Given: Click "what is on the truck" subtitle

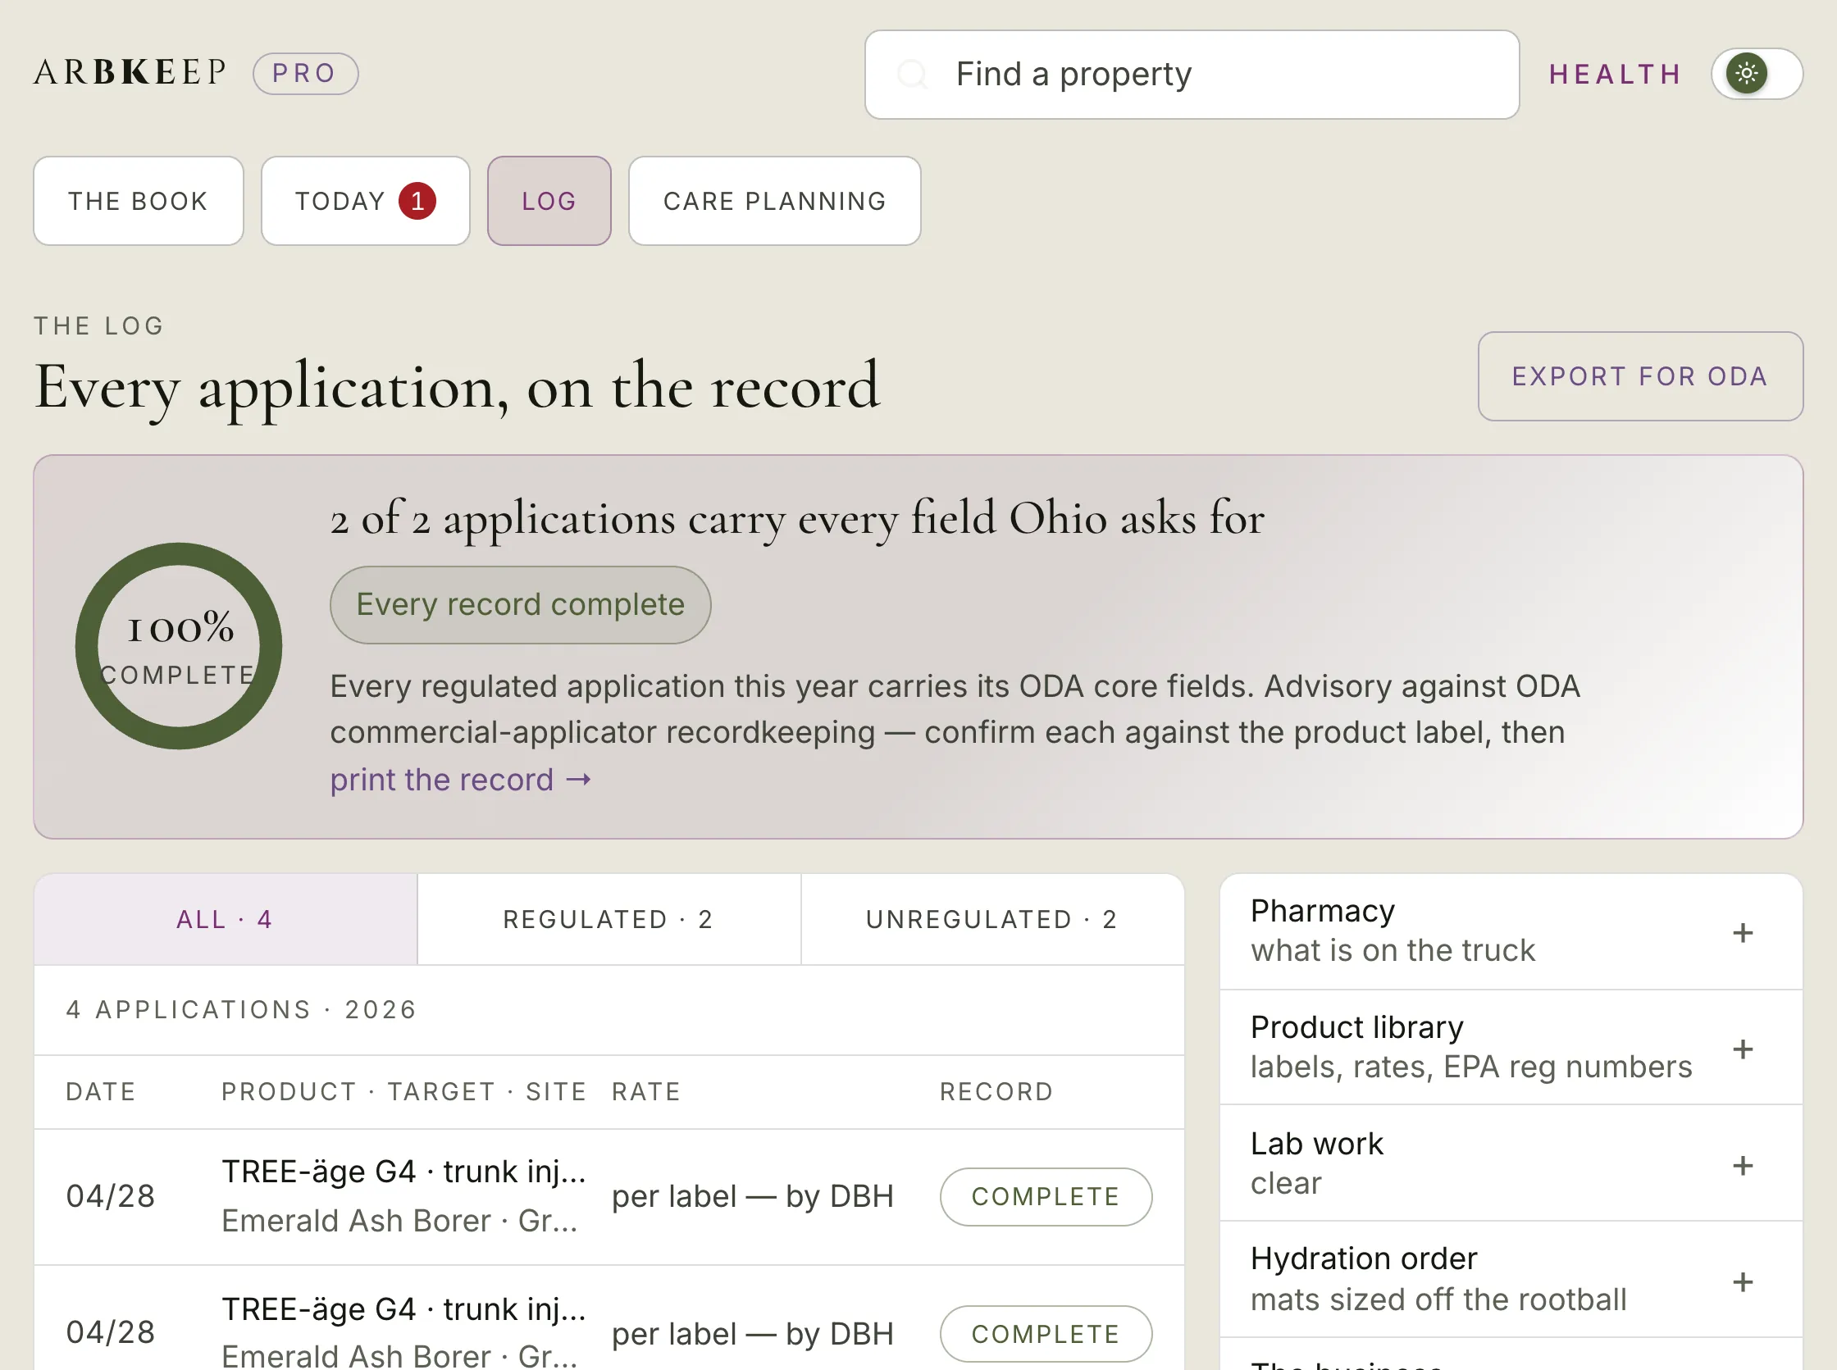Looking at the screenshot, I should click(x=1393, y=950).
